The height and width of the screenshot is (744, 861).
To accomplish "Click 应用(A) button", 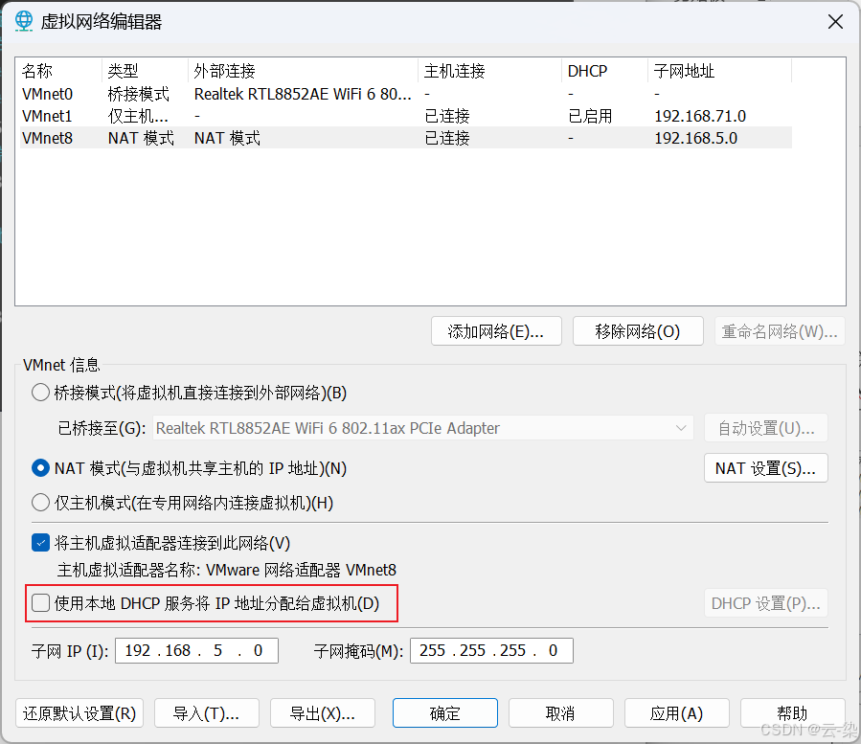I will pyautogui.click(x=676, y=713).
